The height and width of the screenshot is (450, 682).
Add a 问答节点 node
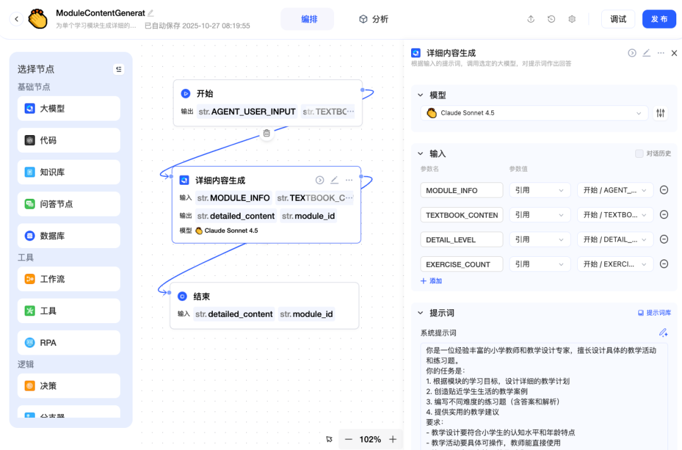pos(69,203)
